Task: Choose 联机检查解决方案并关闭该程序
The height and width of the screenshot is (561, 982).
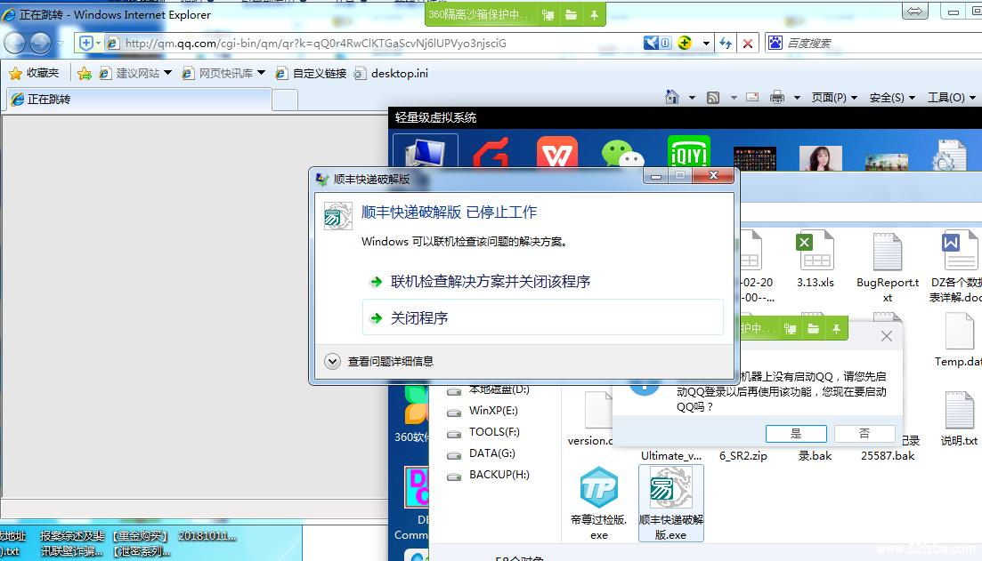Action: (x=491, y=282)
